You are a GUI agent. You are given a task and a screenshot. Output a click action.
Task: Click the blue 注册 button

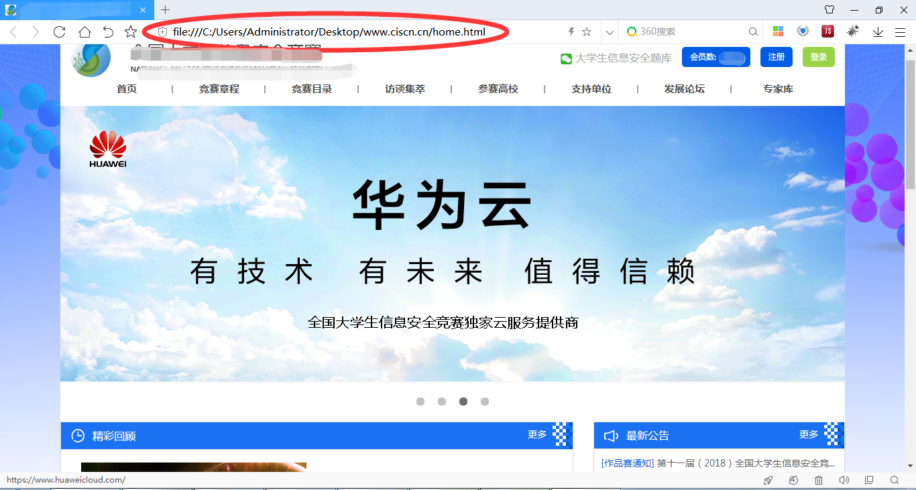click(x=777, y=57)
